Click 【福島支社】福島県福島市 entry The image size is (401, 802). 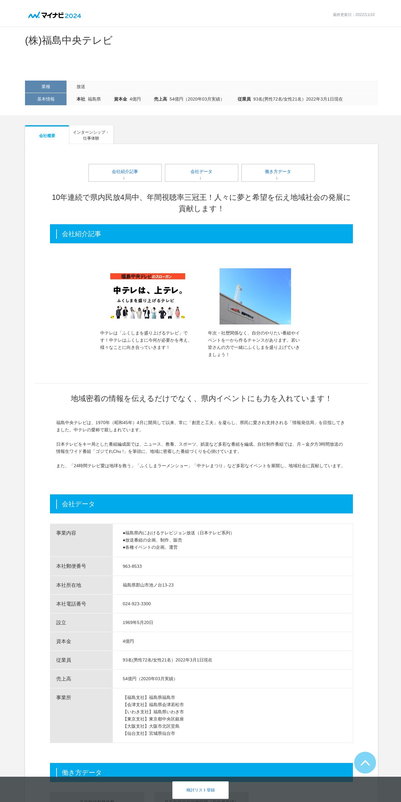(x=149, y=697)
